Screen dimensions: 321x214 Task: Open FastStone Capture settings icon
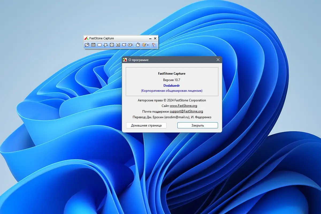(x=154, y=45)
